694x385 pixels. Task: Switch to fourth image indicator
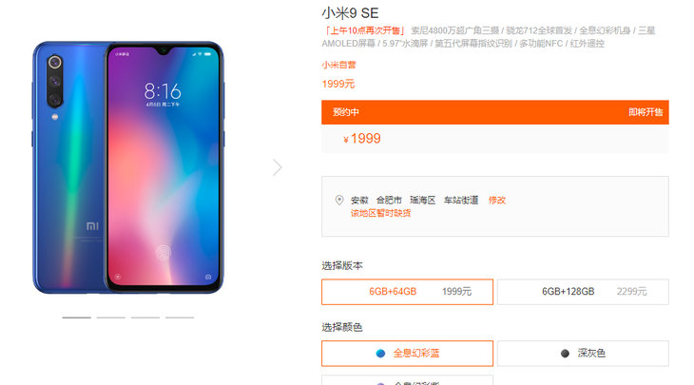[180, 318]
